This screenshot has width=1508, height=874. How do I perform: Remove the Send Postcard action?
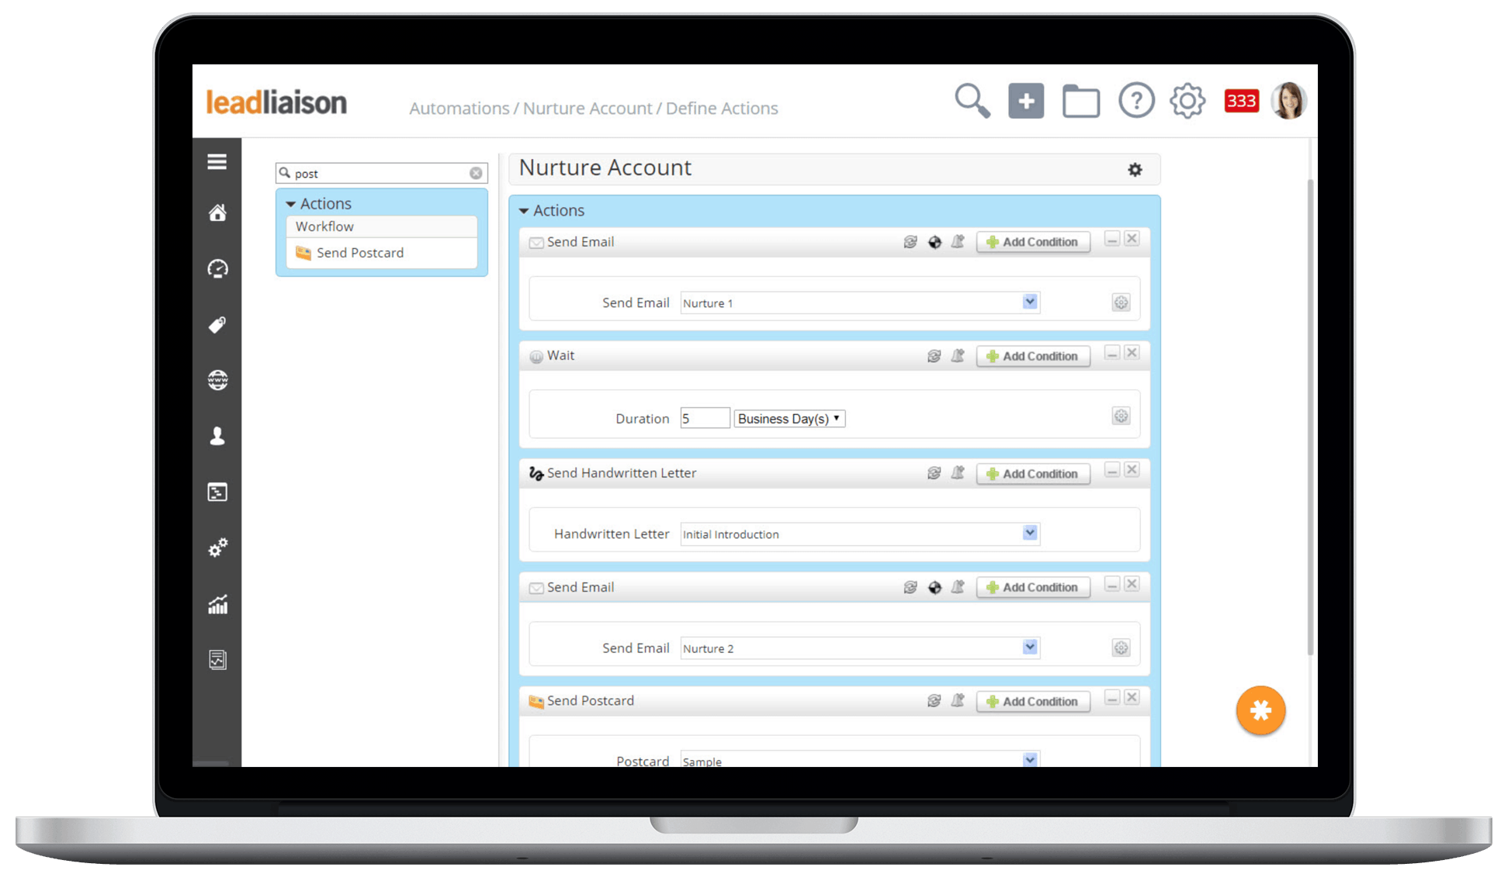1132,699
